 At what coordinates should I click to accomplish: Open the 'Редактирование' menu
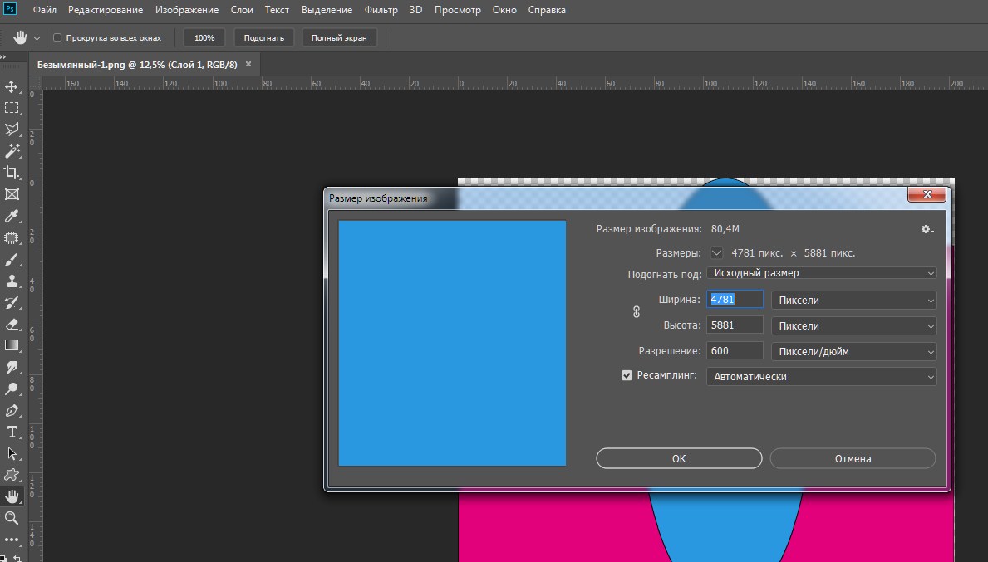click(x=106, y=10)
